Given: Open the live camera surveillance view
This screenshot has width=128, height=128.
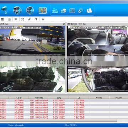Looking at the screenshot, I should tap(4, 10).
